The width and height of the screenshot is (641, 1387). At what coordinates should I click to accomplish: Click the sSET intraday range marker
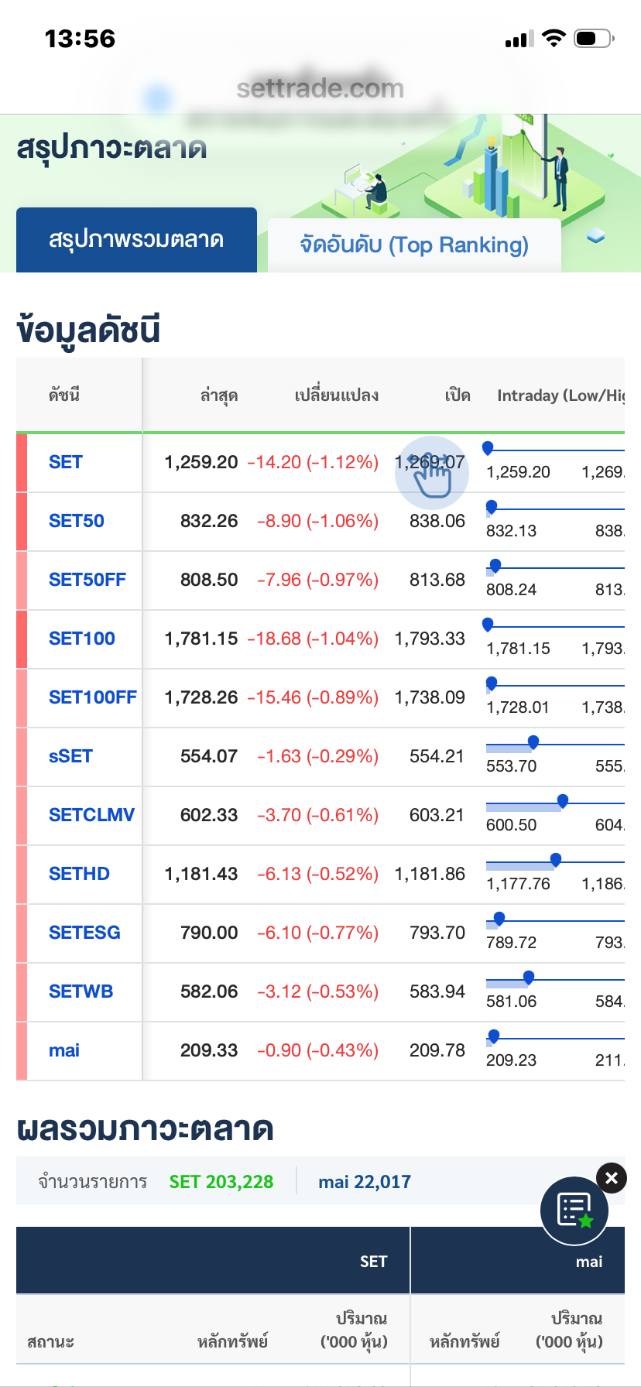[533, 742]
